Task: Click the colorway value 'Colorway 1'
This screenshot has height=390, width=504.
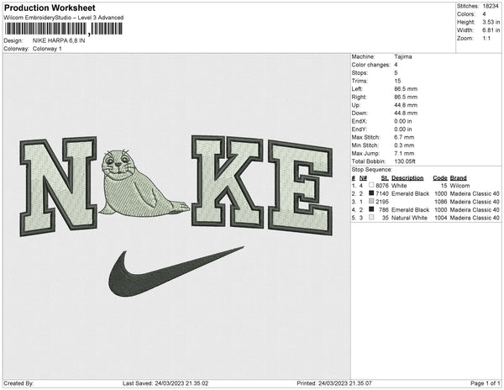Action: click(47, 49)
